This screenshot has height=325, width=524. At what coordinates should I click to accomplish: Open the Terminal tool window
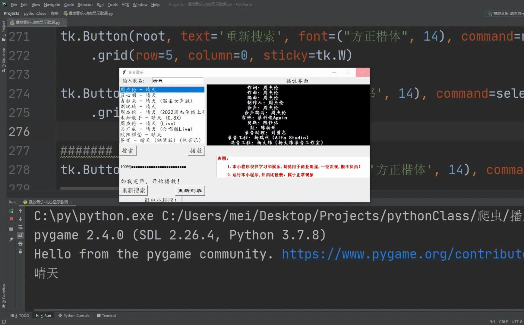[106, 316]
